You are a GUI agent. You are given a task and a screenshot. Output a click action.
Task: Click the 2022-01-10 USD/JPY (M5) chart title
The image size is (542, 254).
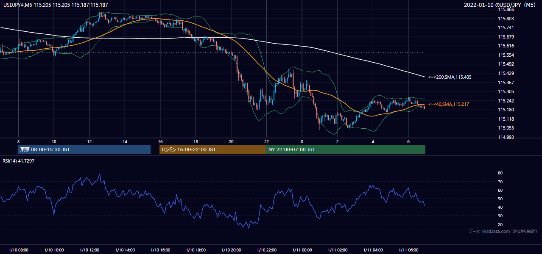pyautogui.click(x=500, y=5)
